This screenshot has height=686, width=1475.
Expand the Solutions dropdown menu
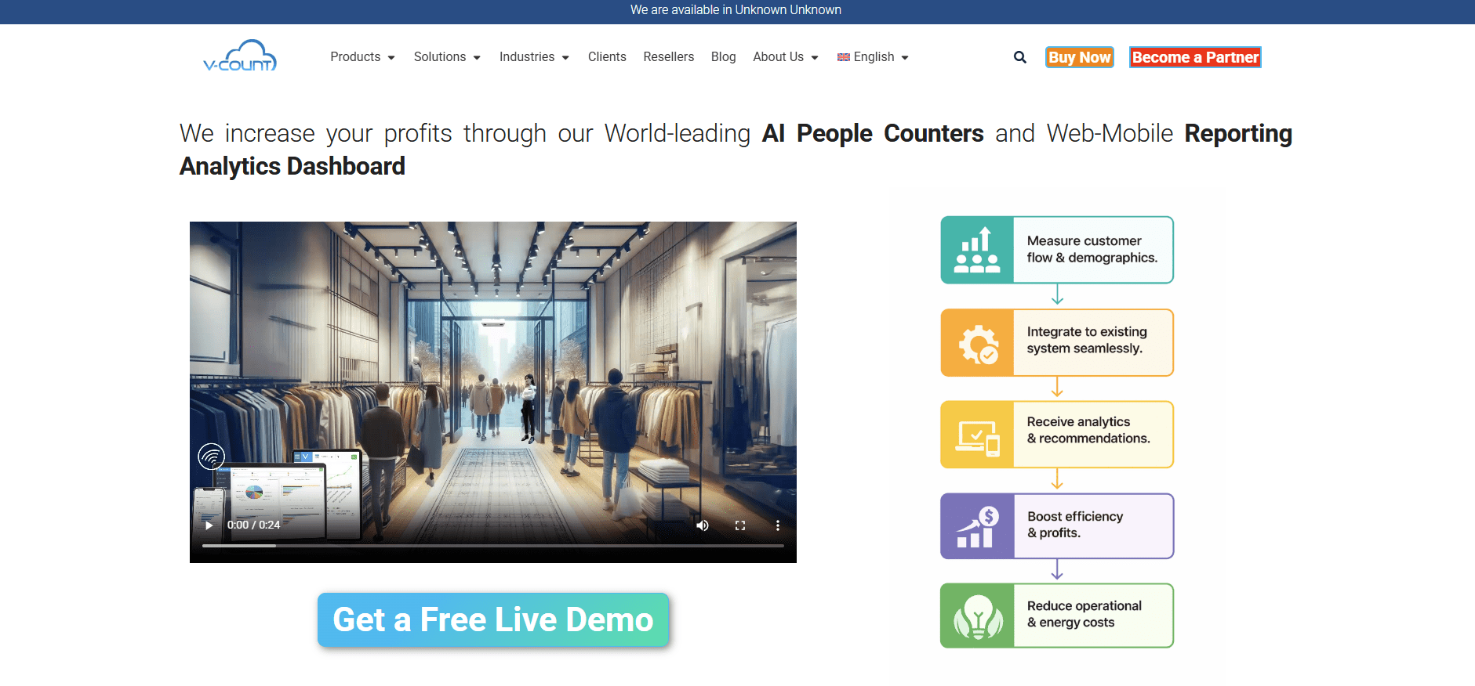447,57
